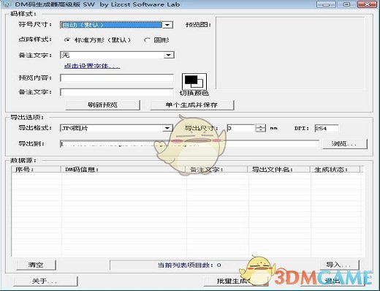Click the 导入... import button
The image size is (380, 291).
click(339, 265)
